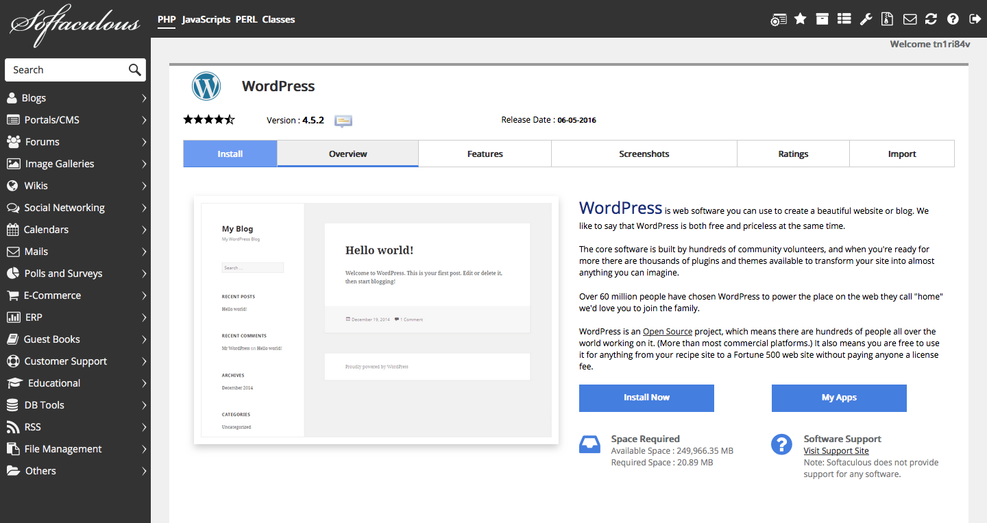Click the Search input field
This screenshot has width=987, height=523.
67,70
